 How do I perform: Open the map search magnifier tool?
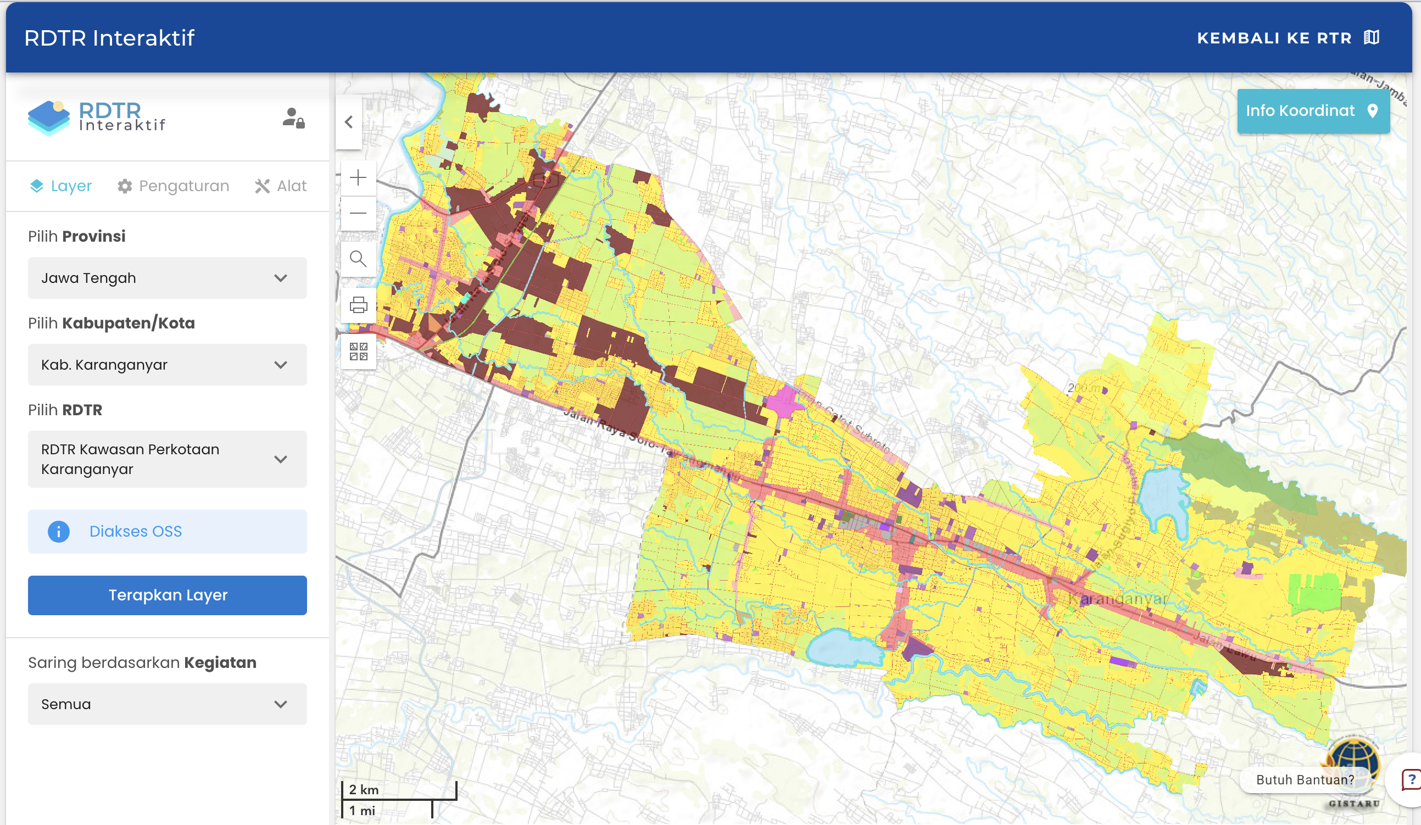click(x=358, y=259)
